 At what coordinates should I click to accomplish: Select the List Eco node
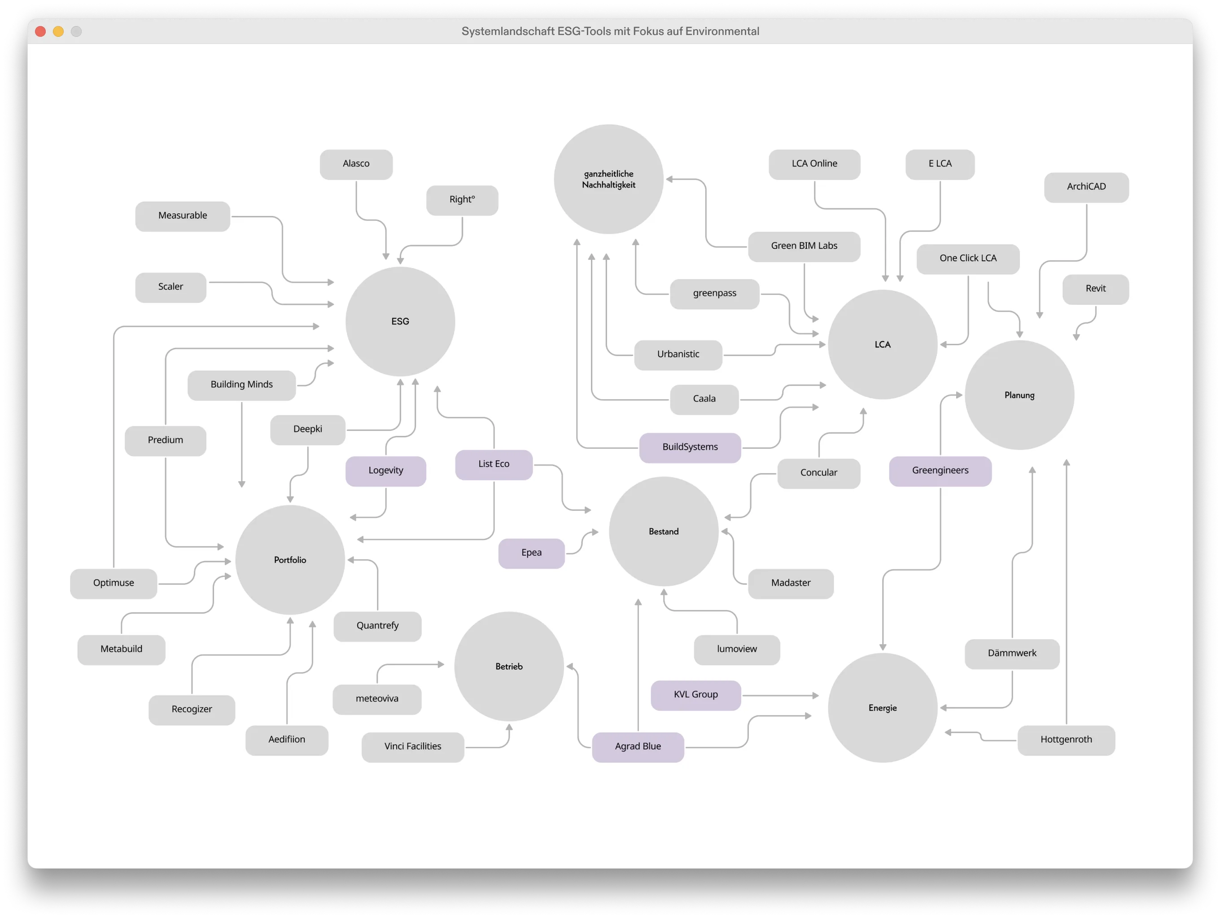[x=494, y=464]
